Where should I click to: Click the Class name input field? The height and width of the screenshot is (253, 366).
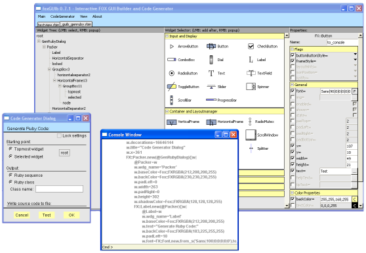tap(59, 189)
